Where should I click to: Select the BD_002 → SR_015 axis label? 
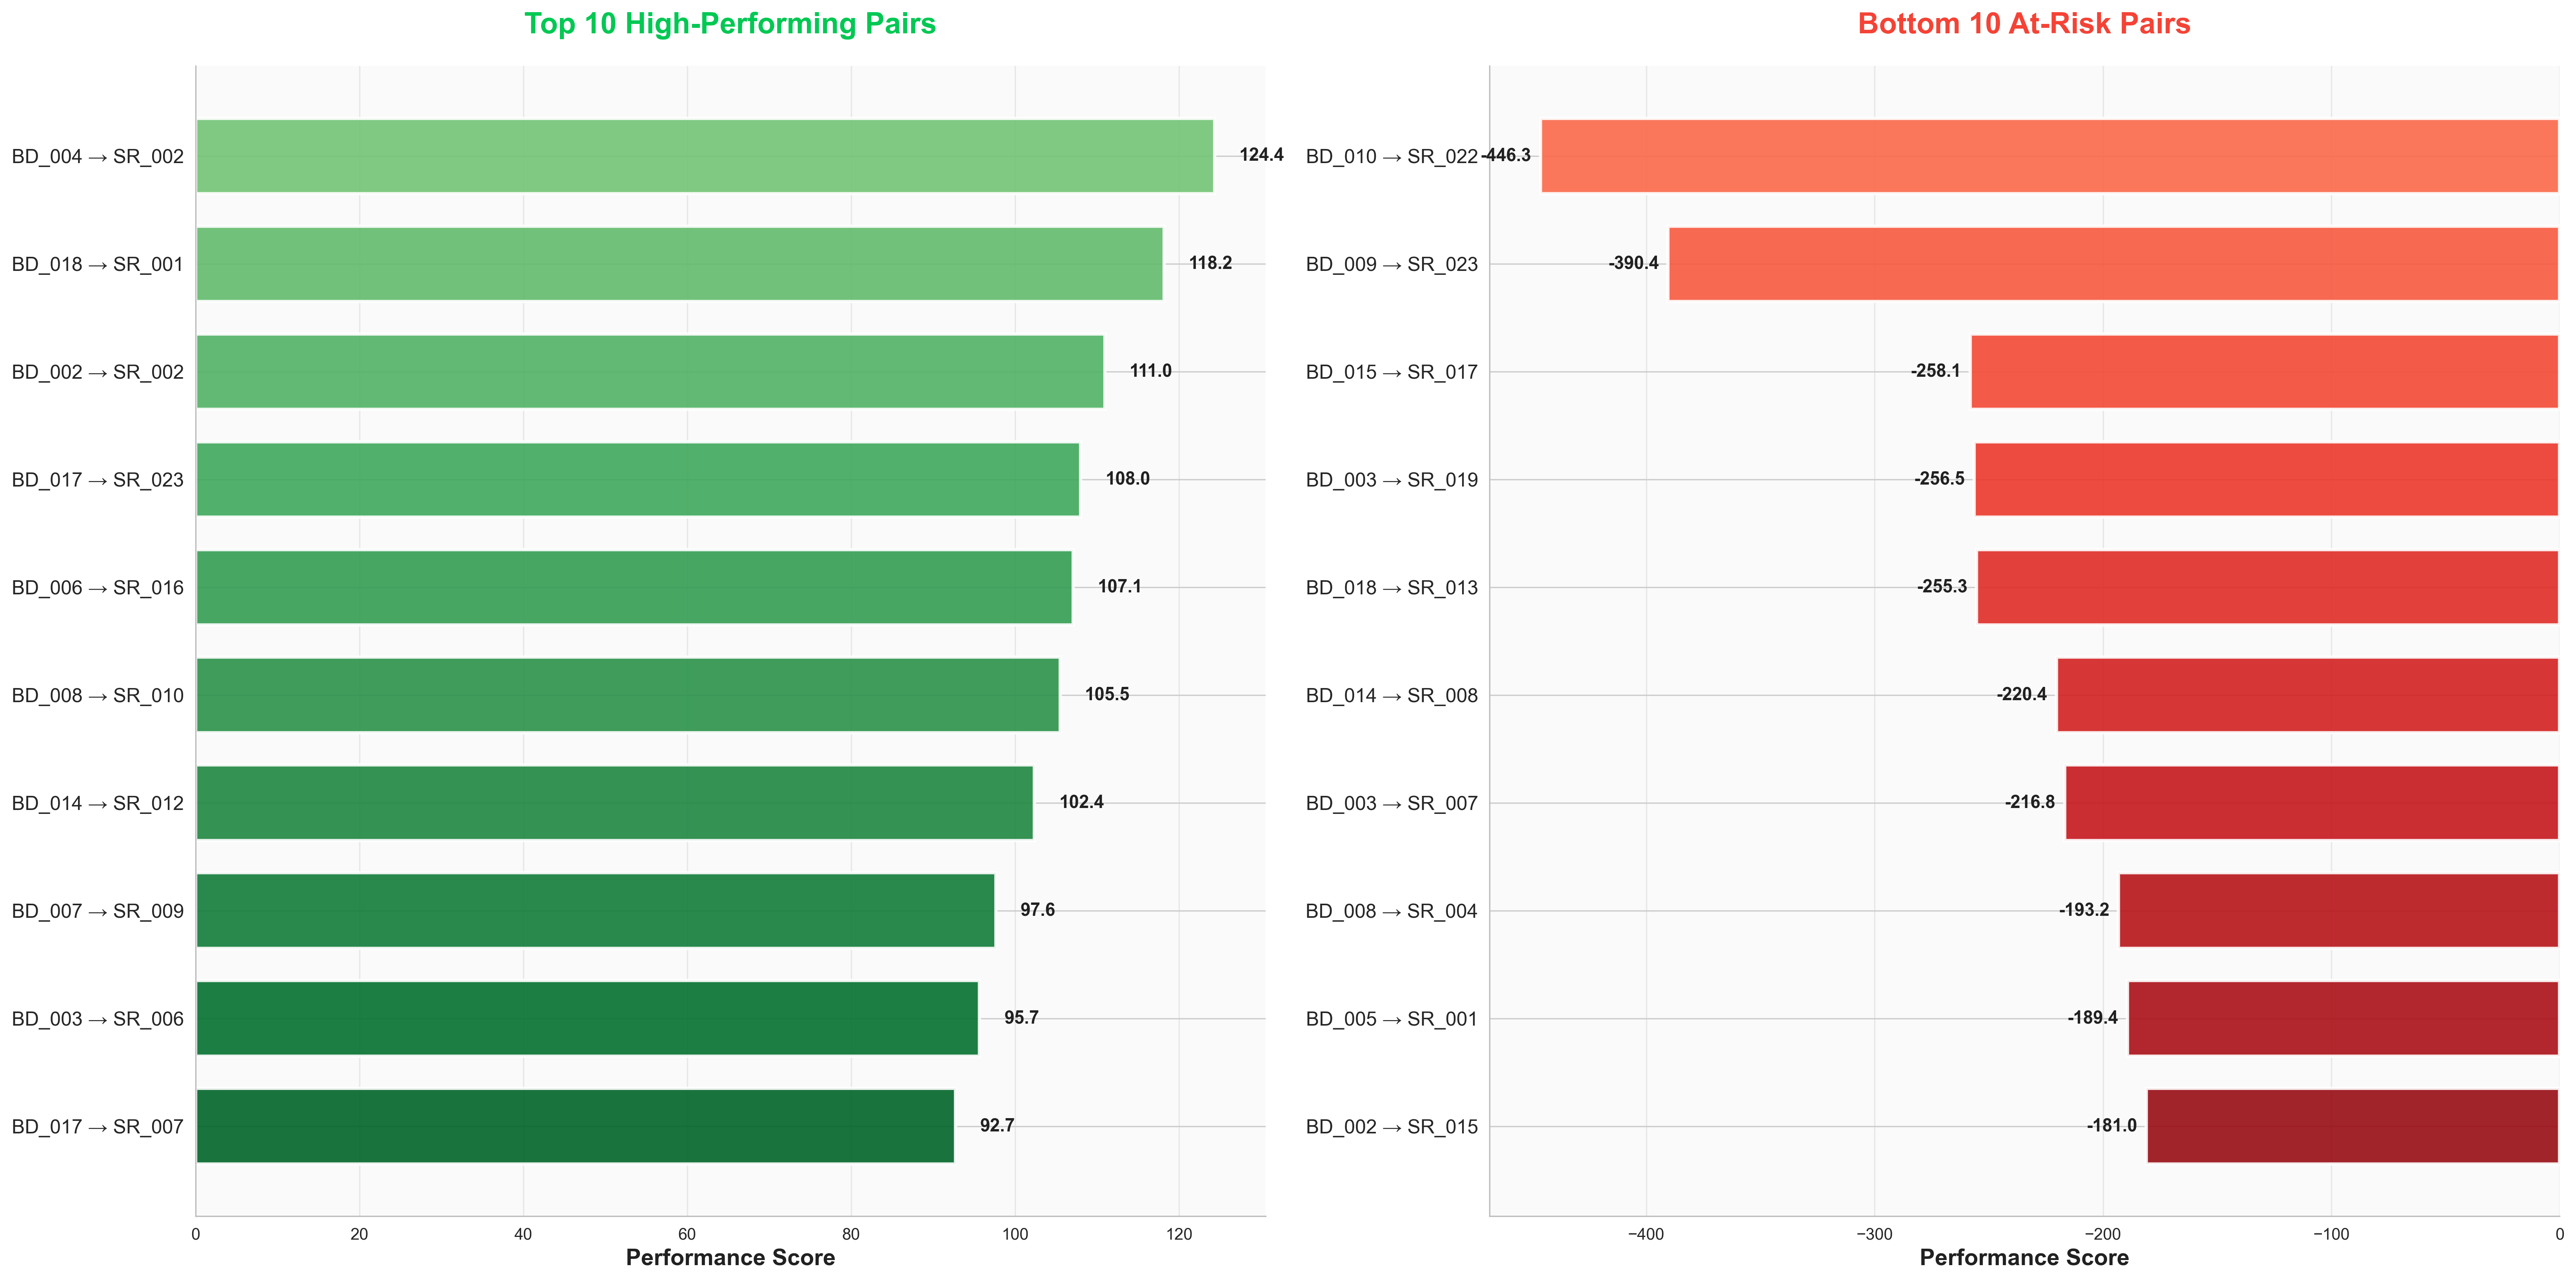click(x=1391, y=1127)
